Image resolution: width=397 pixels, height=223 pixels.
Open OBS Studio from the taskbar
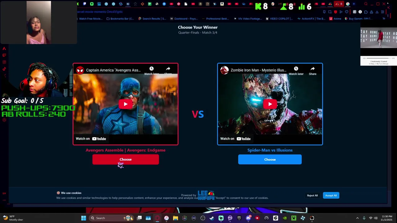tap(203, 218)
